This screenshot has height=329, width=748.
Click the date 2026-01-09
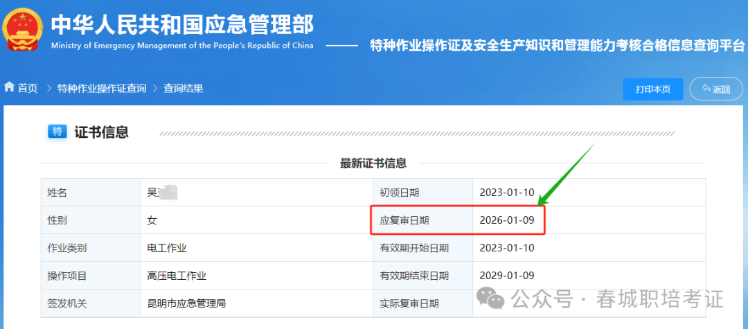(x=506, y=220)
